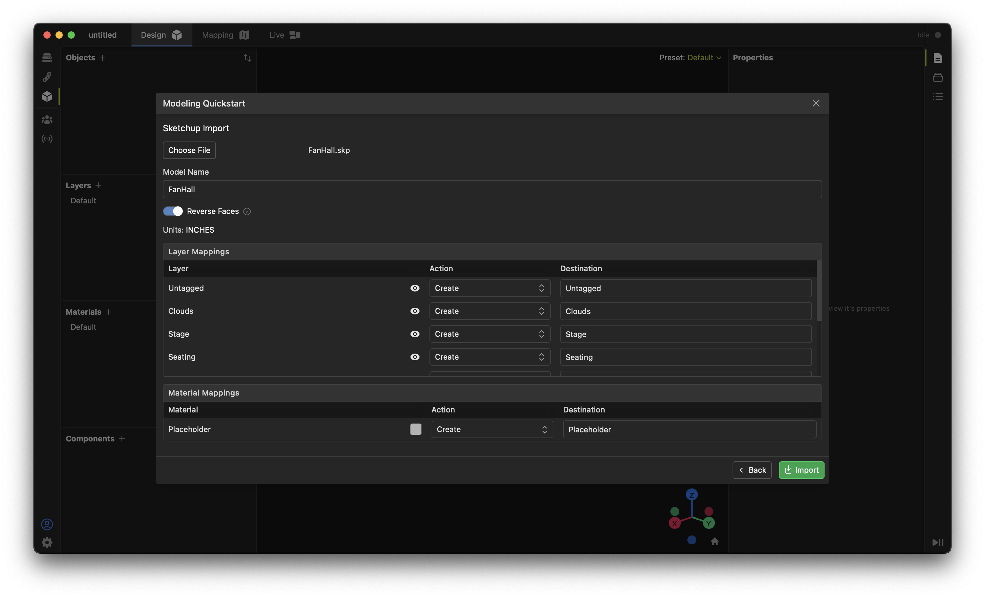The height and width of the screenshot is (598, 985).
Task: Open the settings gear in the sidebar
Action: tap(47, 542)
